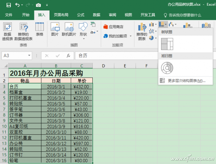Insert a 表格 table
Viewport: 216px width, 164px height.
click(39, 29)
